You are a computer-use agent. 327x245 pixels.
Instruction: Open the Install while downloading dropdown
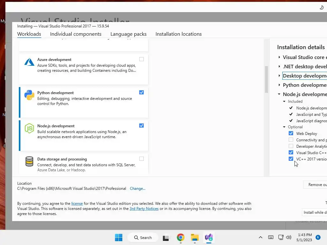click(x=315, y=212)
